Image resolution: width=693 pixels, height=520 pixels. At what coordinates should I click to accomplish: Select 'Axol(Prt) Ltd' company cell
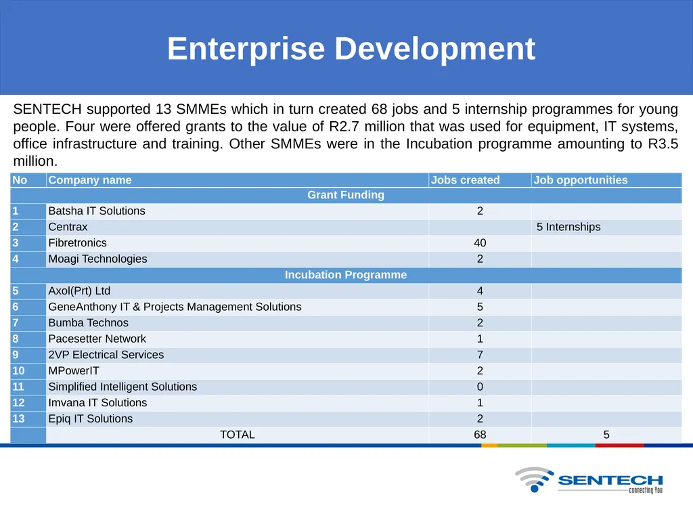238,291
